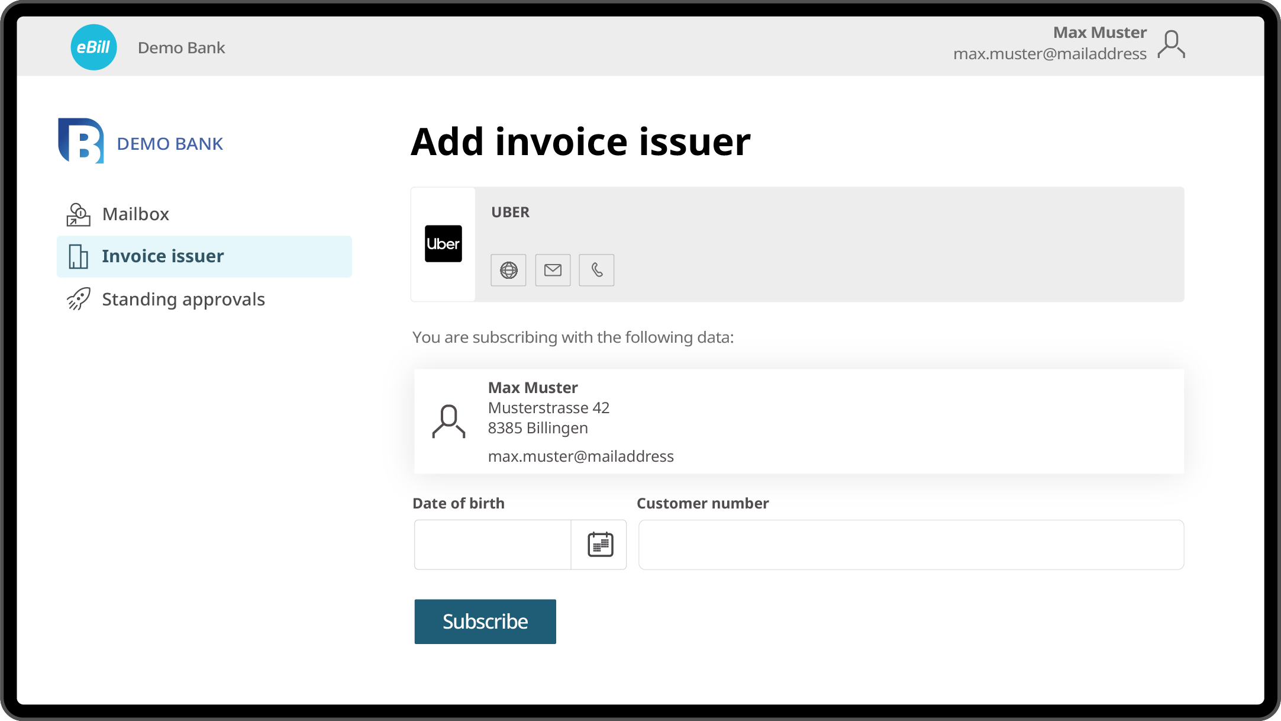Click the phone contact icon for Uber
Screen dimensions: 1281x721
596,271
